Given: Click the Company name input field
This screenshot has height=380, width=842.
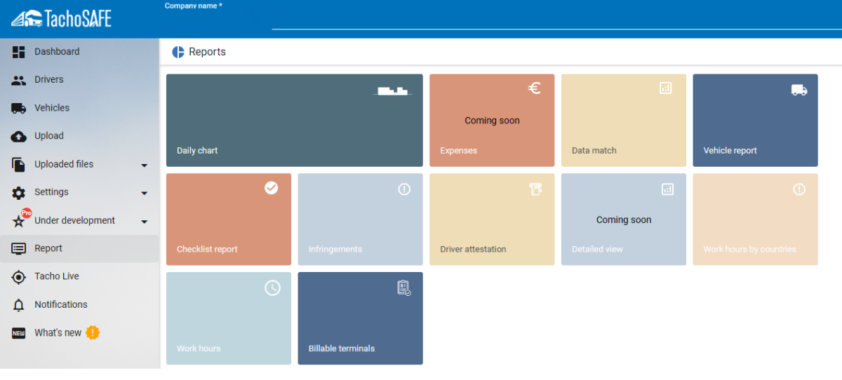Looking at the screenshot, I should tap(554, 21).
